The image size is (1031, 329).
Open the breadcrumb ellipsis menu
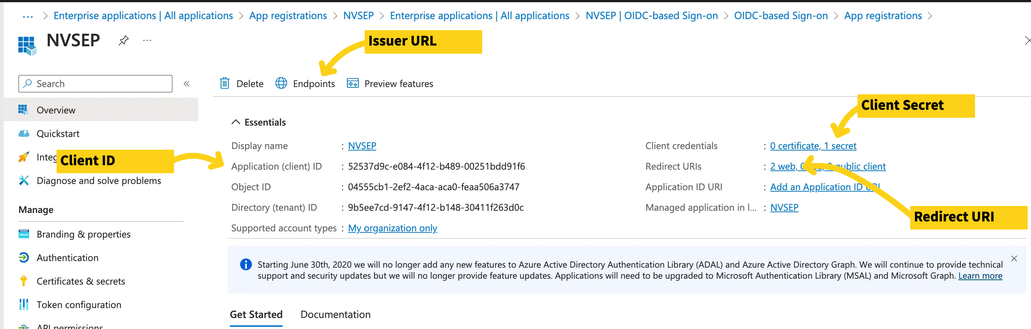tap(28, 16)
